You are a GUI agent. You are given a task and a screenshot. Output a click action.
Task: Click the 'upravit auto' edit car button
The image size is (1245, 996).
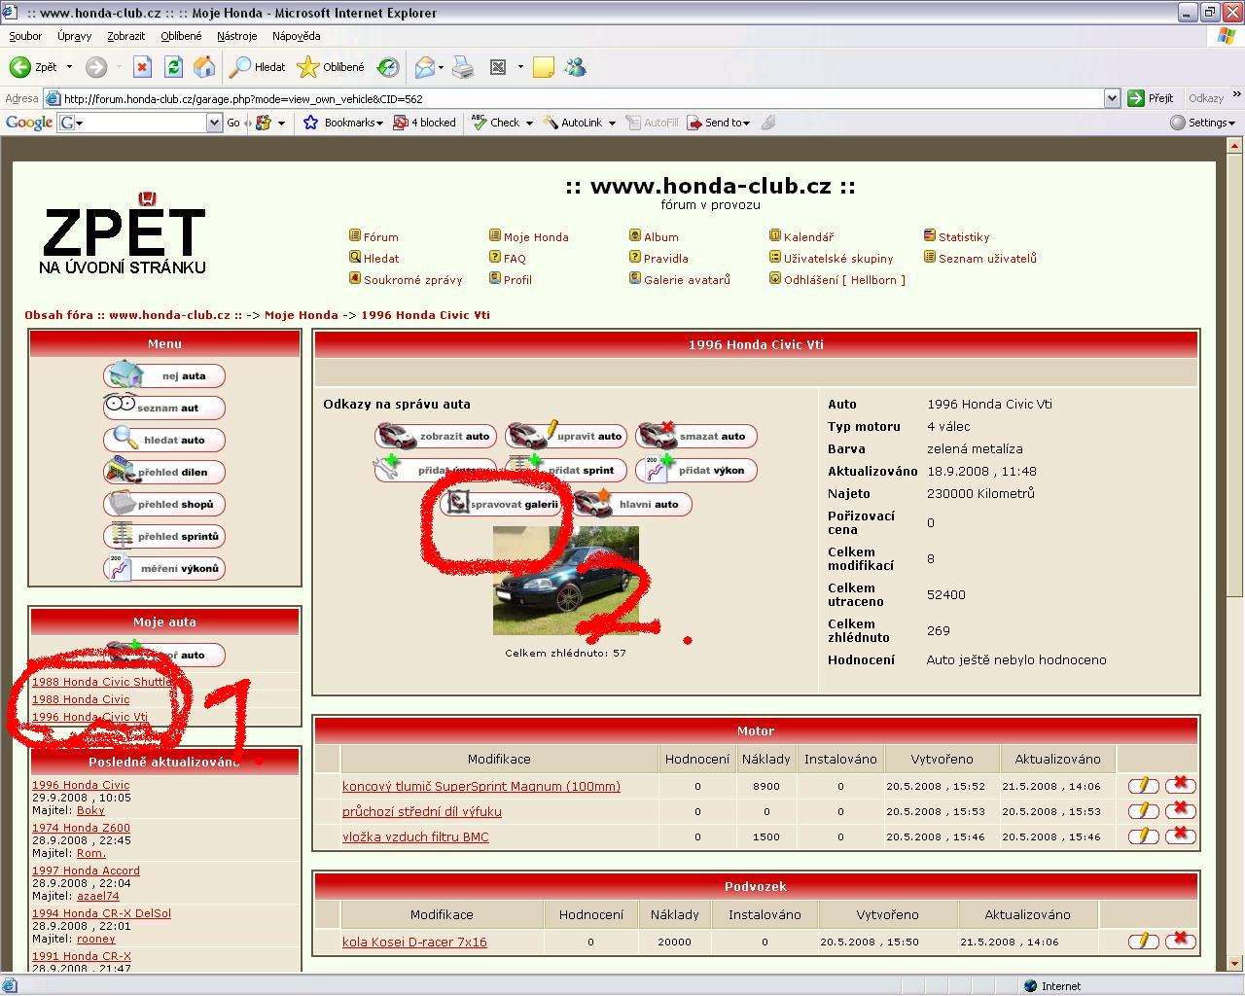565,436
